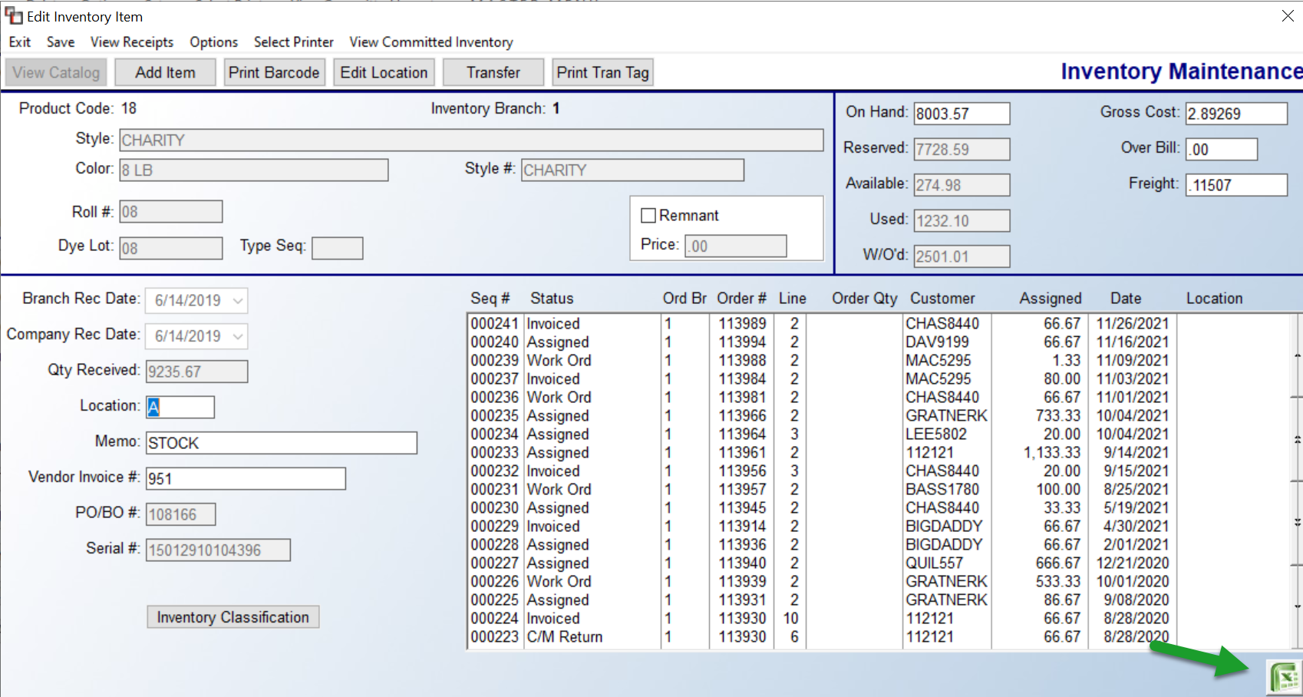Viewport: 1303px width, 697px height.
Task: Open the Options menu
Action: [213, 42]
